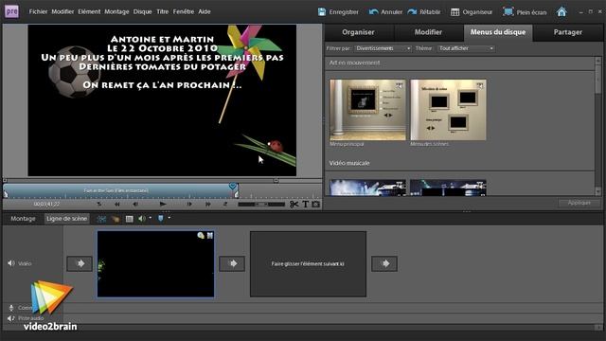606x341 pixels.
Task: Click the Enregistrer save icon
Action: pos(322,12)
